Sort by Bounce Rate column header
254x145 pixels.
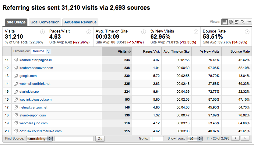(x=237, y=51)
